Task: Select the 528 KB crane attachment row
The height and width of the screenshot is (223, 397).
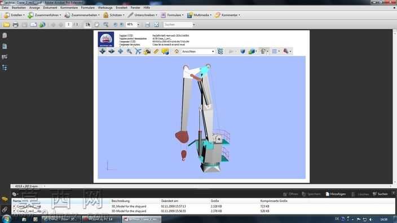Action: tap(202, 211)
